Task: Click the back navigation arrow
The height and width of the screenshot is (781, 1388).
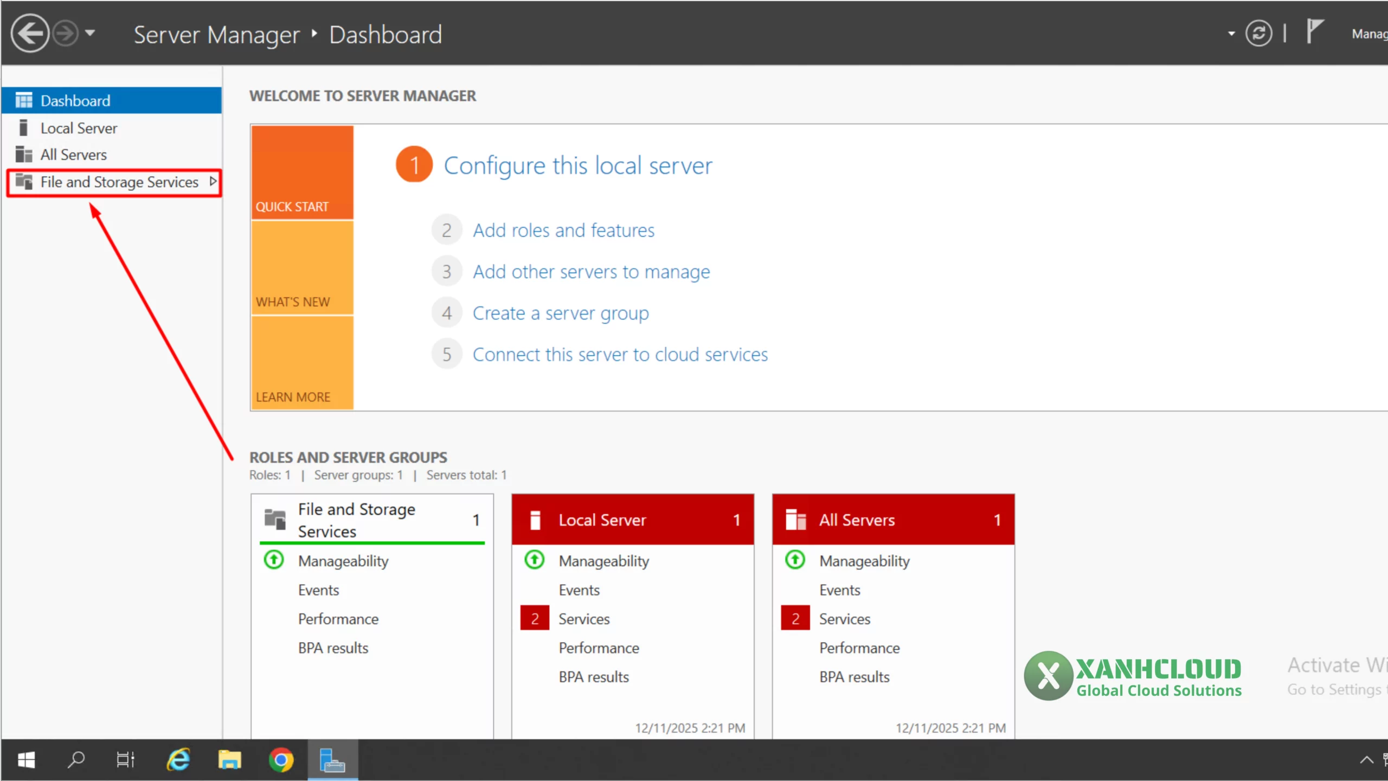Action: [30, 33]
